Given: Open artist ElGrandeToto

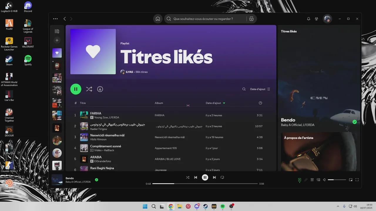Looking at the screenshot, I should [x=103, y=161].
